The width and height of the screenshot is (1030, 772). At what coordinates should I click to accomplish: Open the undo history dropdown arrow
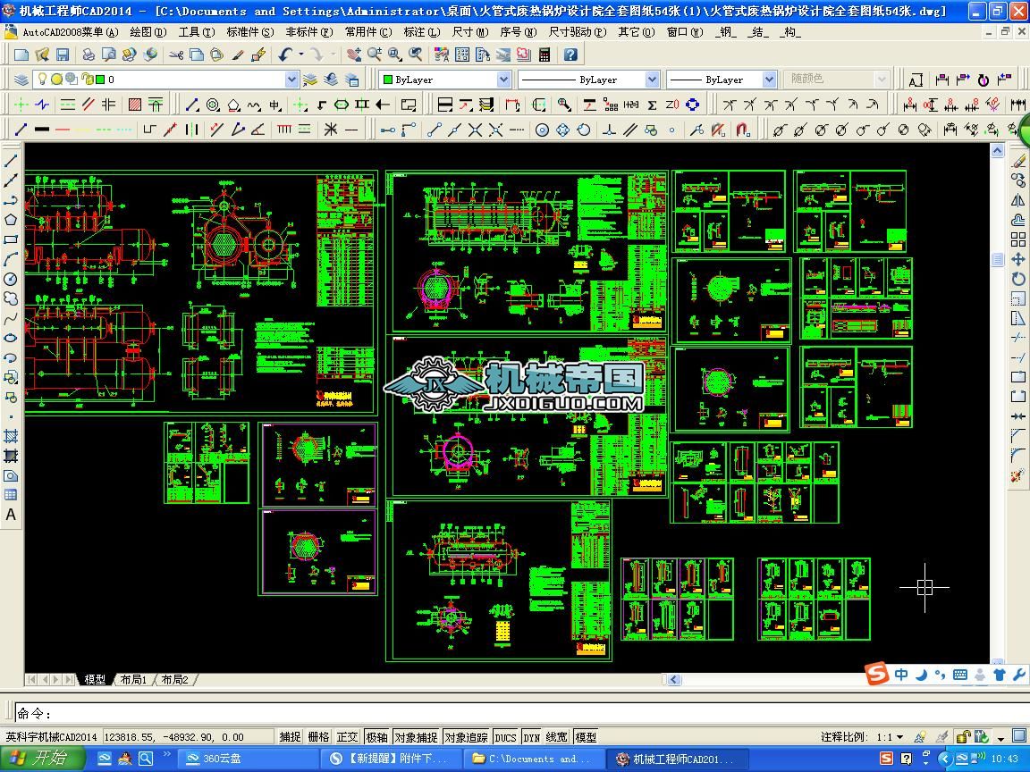[301, 55]
